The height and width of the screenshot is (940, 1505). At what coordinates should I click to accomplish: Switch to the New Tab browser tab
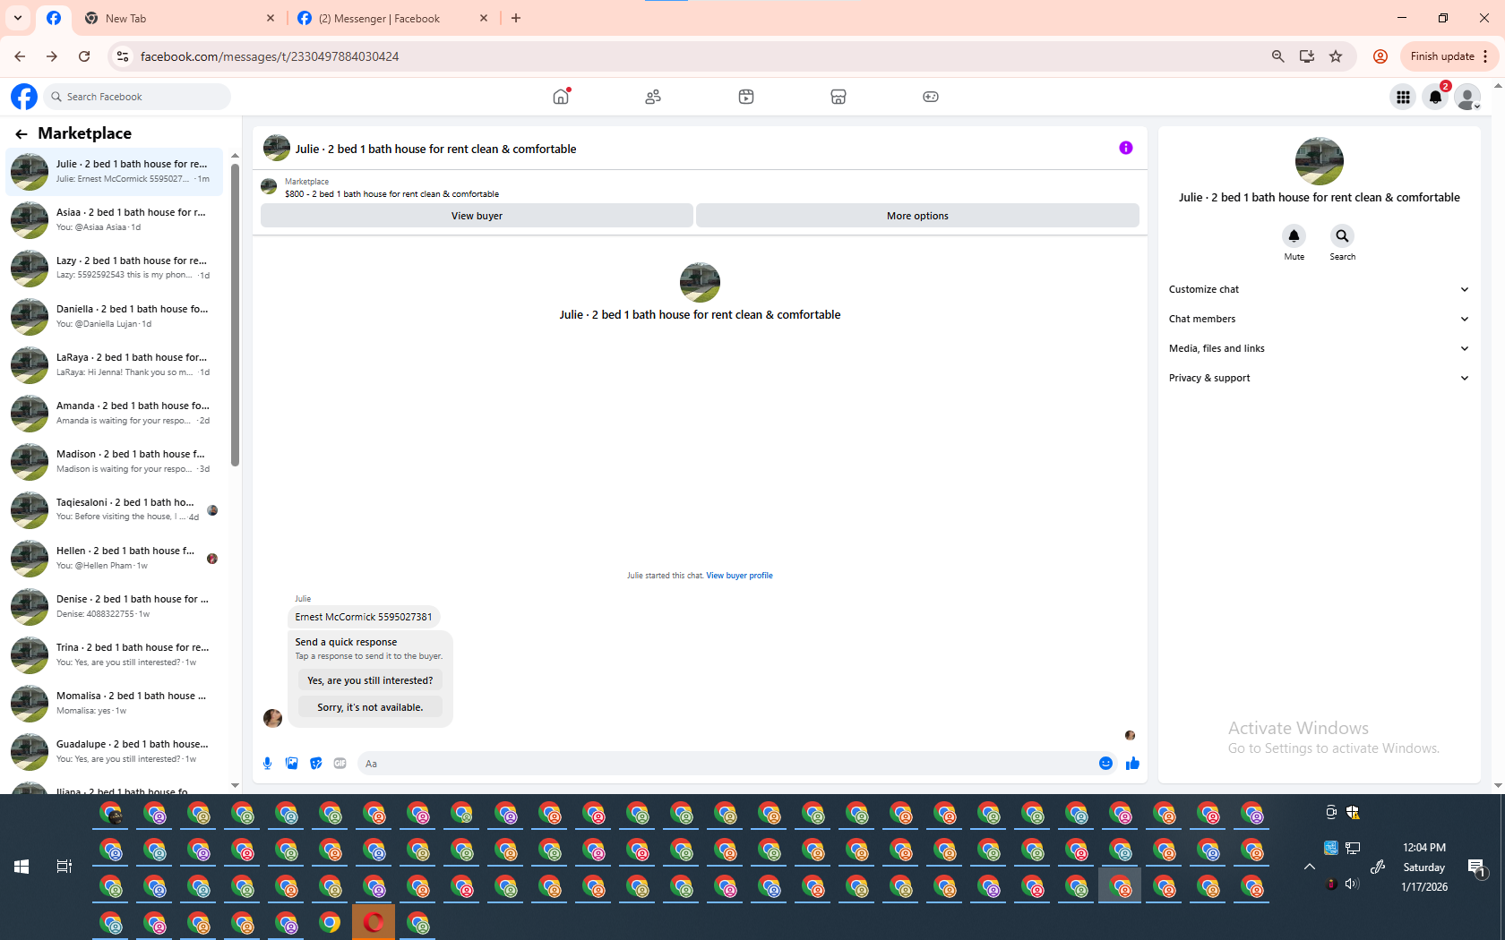click(x=179, y=18)
